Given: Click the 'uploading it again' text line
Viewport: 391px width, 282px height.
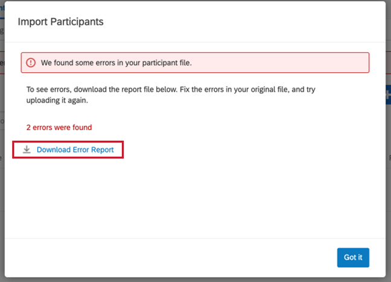Looking at the screenshot, I should click(x=57, y=101).
